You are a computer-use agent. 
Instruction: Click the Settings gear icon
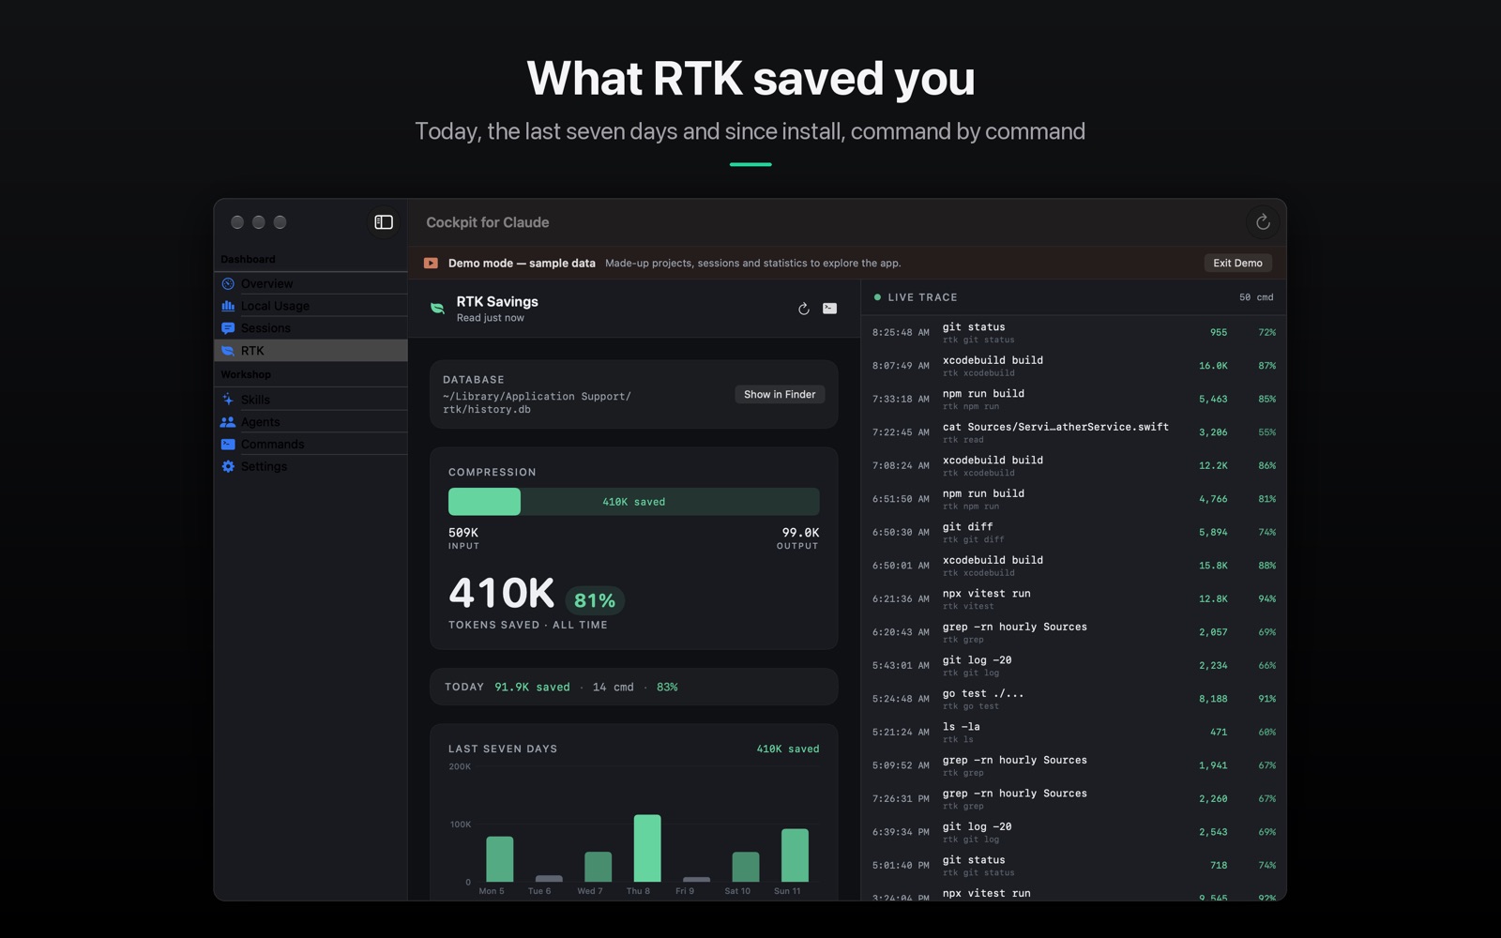tap(228, 466)
